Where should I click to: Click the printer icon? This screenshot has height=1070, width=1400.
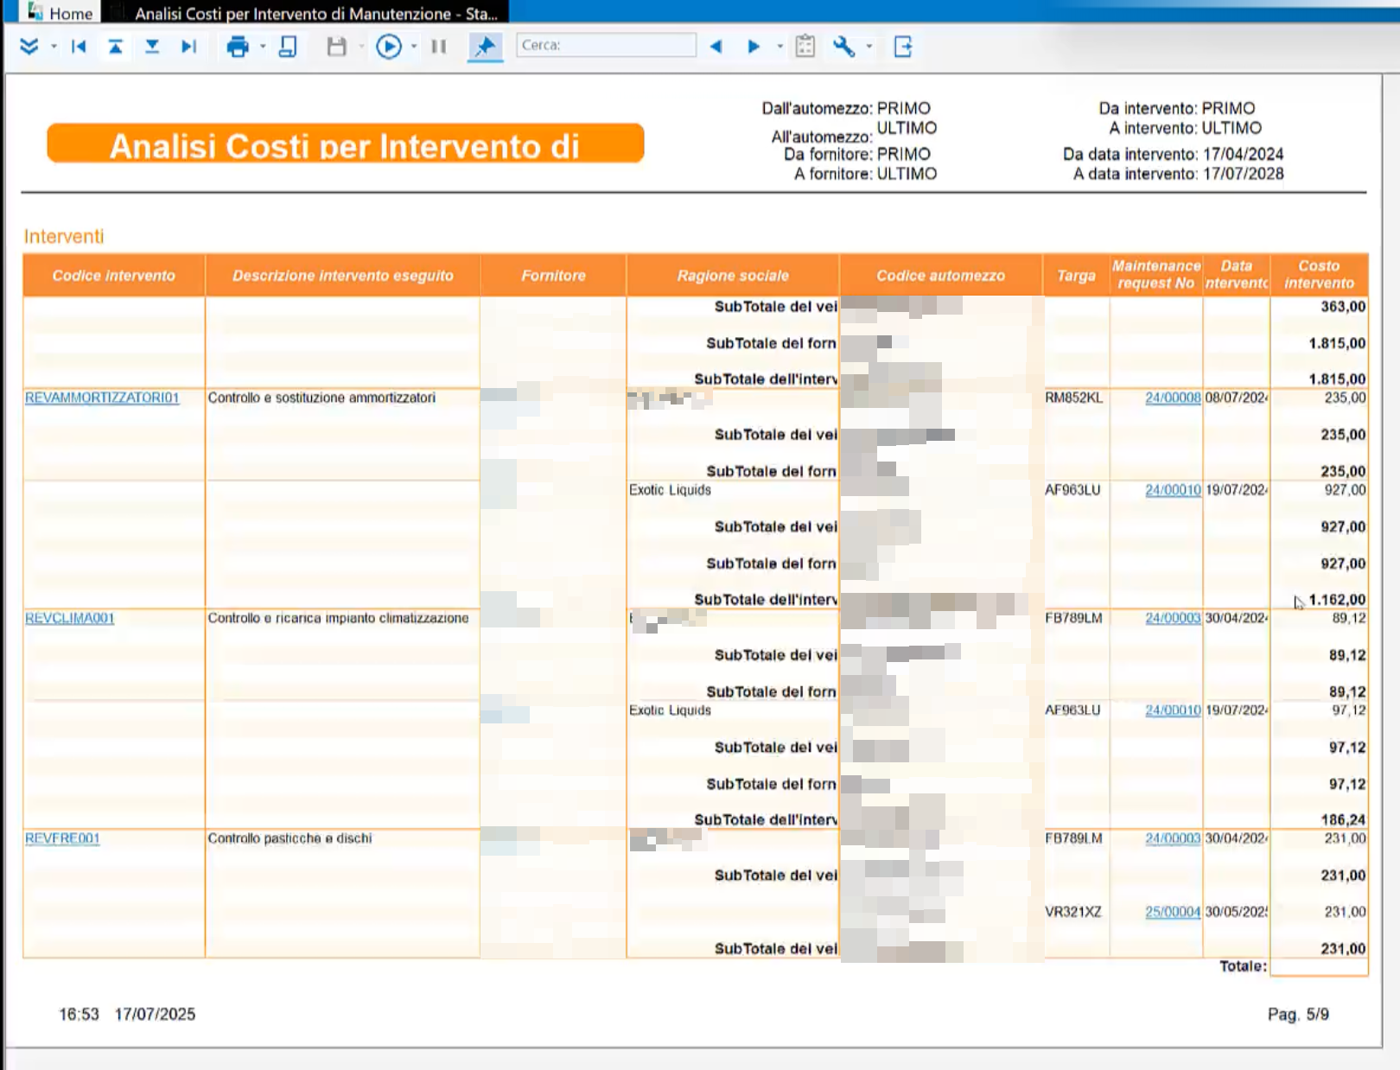tap(238, 47)
